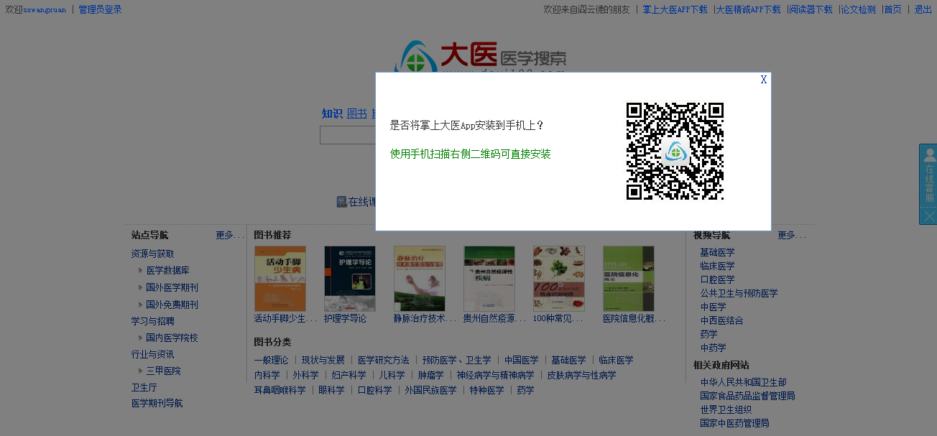Dismiss the 在线客服 side widget
This screenshot has height=436, width=937.
[928, 215]
